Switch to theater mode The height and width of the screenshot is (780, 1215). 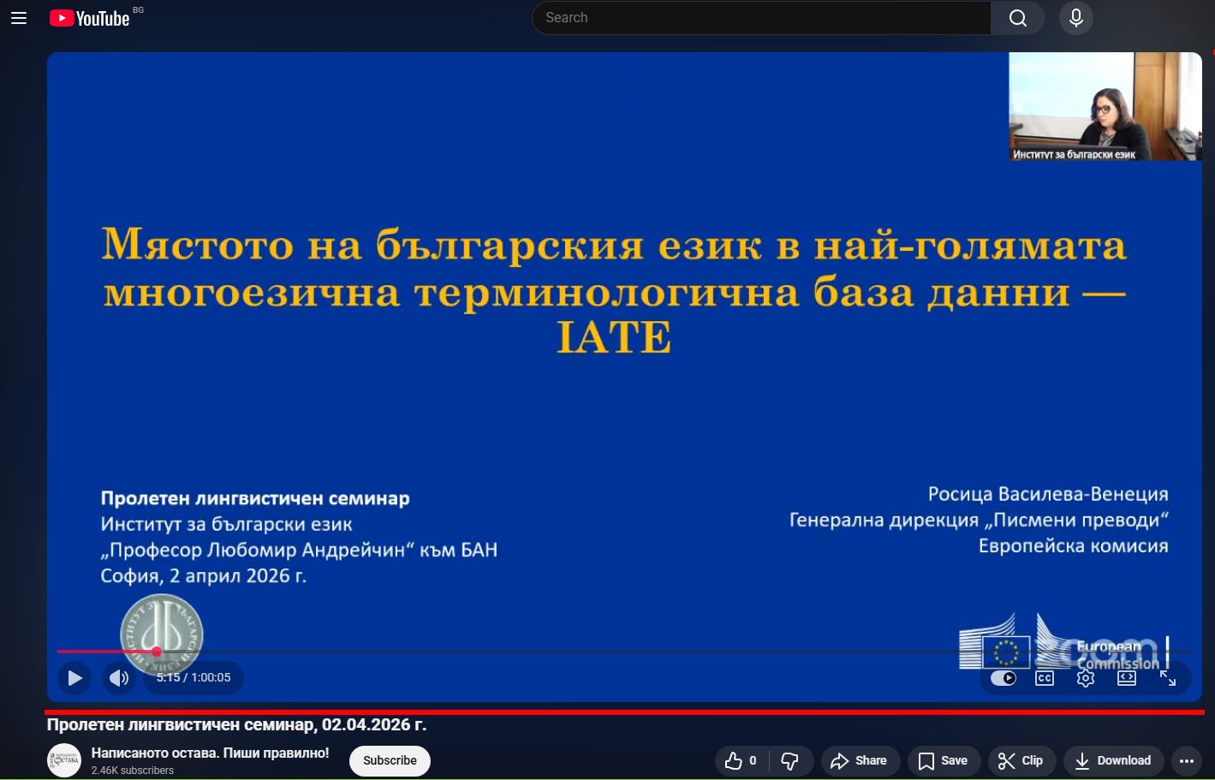[1127, 678]
